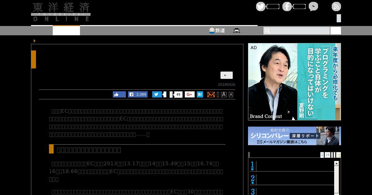Open the programming Brand Content ad

[x=294, y=82]
